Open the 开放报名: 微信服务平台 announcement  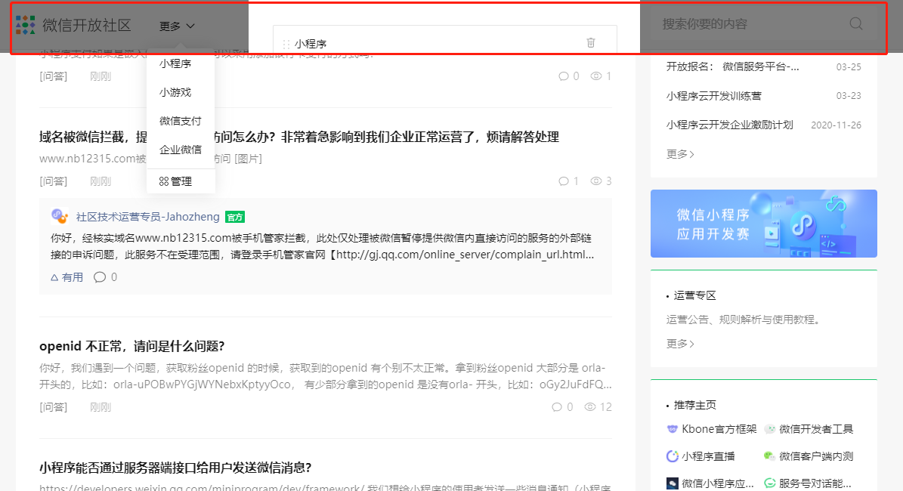click(x=732, y=66)
